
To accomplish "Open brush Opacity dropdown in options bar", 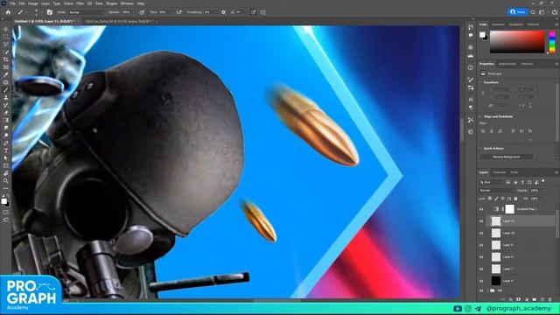I will (129, 12).
